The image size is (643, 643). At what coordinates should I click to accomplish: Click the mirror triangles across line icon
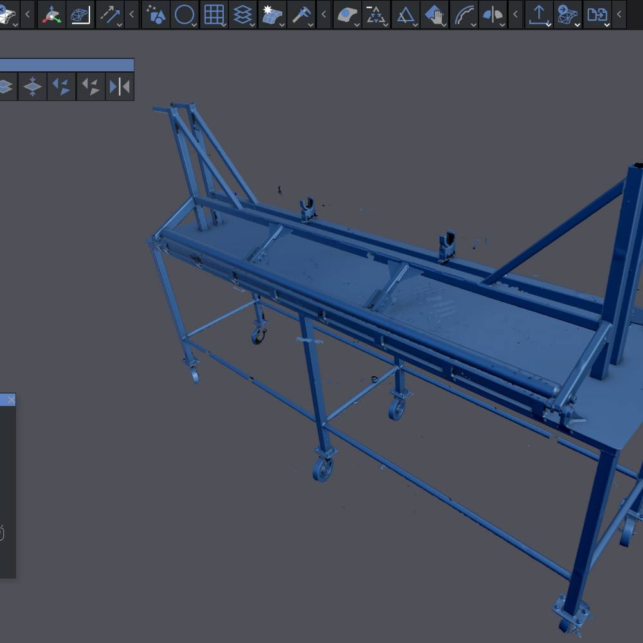(x=120, y=87)
